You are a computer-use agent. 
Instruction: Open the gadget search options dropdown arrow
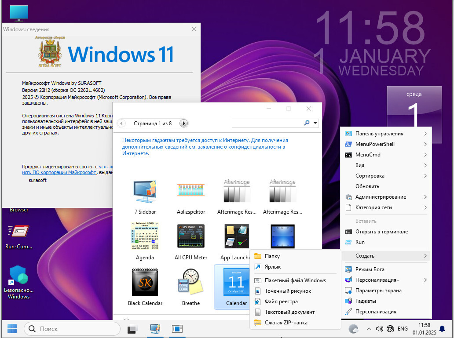click(315, 123)
